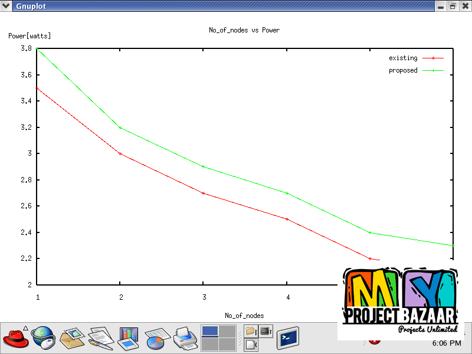Click the terminal icon in the panel
Viewport: 472px width, 354px height.
click(288, 338)
